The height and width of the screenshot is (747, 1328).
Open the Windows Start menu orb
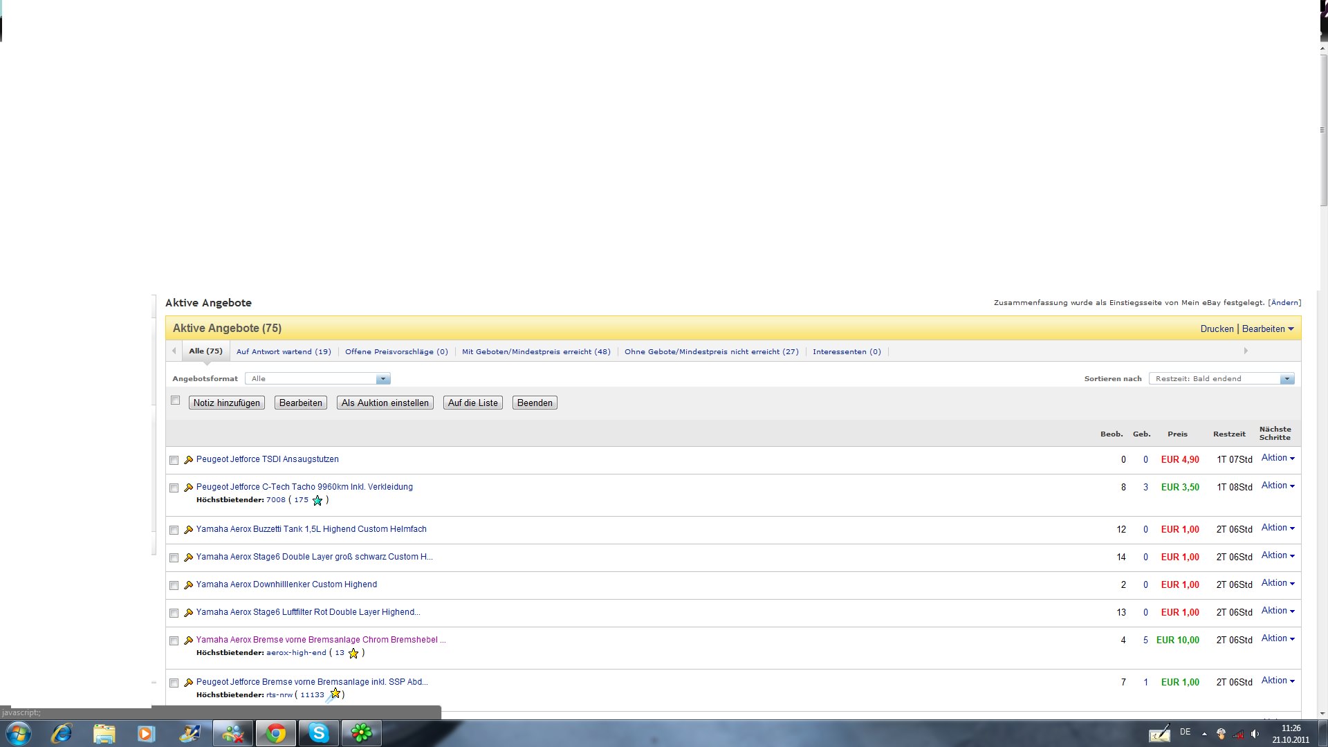coord(19,733)
